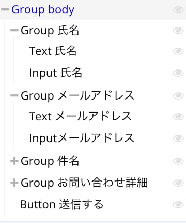
Task: Toggle visibility eye for Group body
Action: pos(178,9)
